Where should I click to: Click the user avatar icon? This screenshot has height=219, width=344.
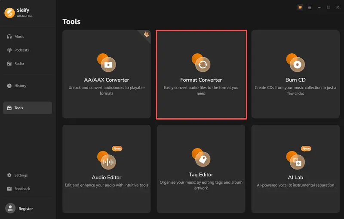pos(10,208)
